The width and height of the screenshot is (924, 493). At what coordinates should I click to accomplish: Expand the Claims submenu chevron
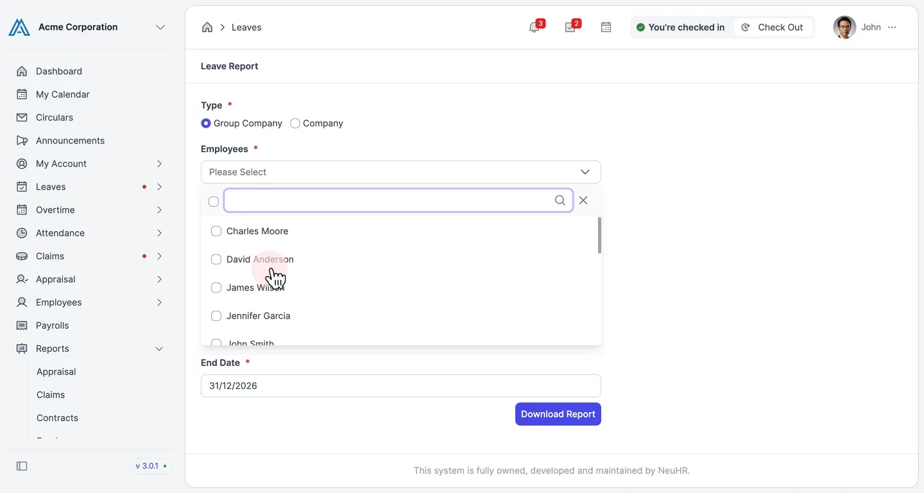click(159, 256)
